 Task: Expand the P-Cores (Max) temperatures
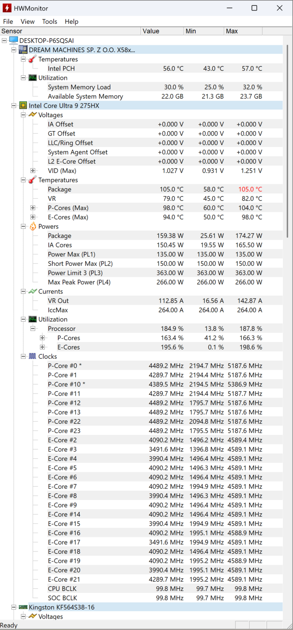[33, 208]
